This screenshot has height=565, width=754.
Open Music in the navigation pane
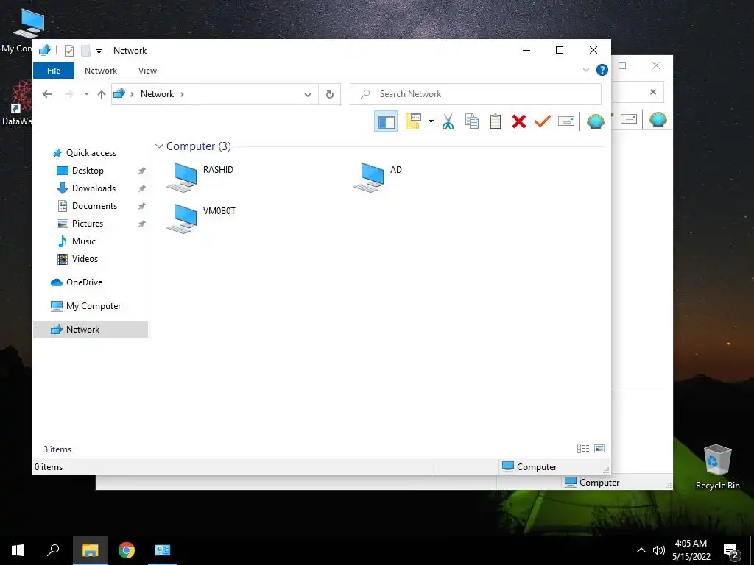[84, 241]
